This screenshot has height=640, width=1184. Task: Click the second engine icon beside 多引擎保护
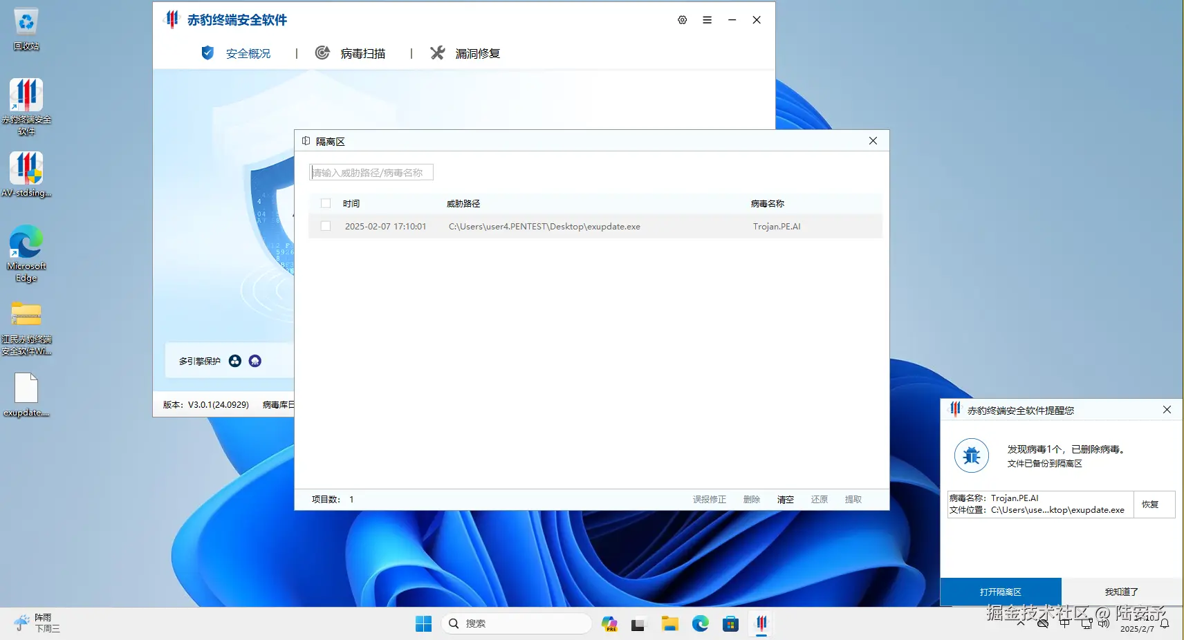pos(255,361)
